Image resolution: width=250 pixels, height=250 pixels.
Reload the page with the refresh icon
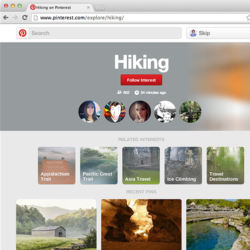click(x=25, y=18)
